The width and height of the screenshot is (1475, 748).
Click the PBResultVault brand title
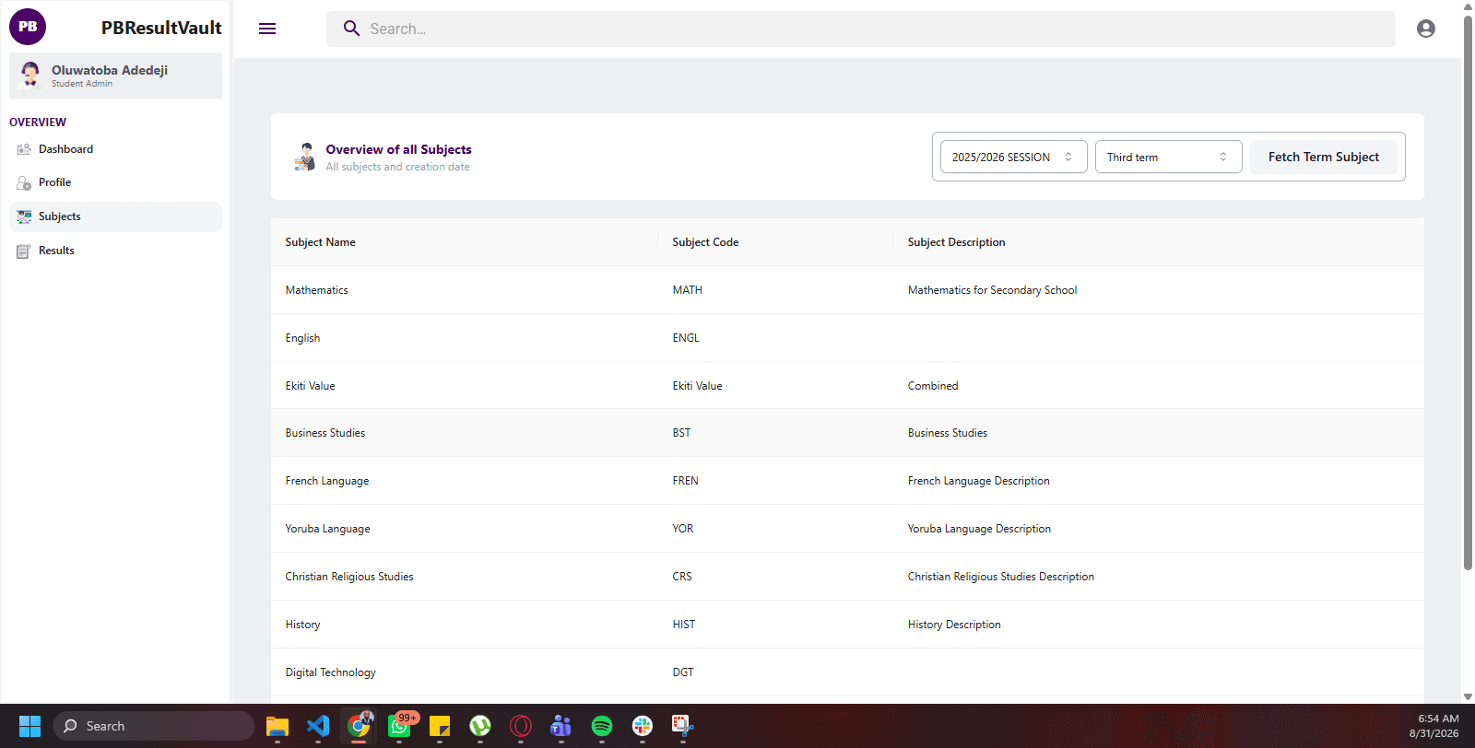click(x=161, y=28)
